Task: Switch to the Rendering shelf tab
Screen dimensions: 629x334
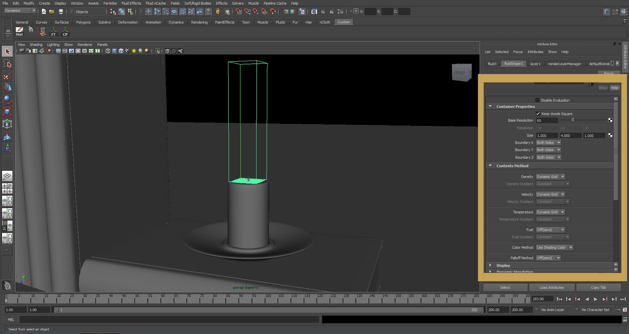Action: tap(199, 22)
